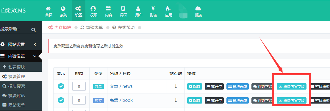Click 评论字段 button in the news row
Screen dimensions: 330x111
262,86
